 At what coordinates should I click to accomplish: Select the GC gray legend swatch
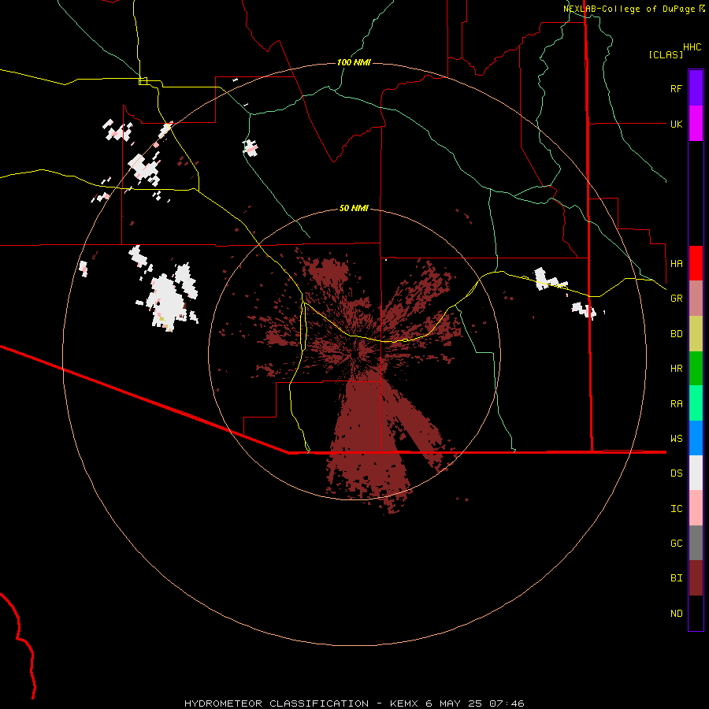pyautogui.click(x=696, y=543)
